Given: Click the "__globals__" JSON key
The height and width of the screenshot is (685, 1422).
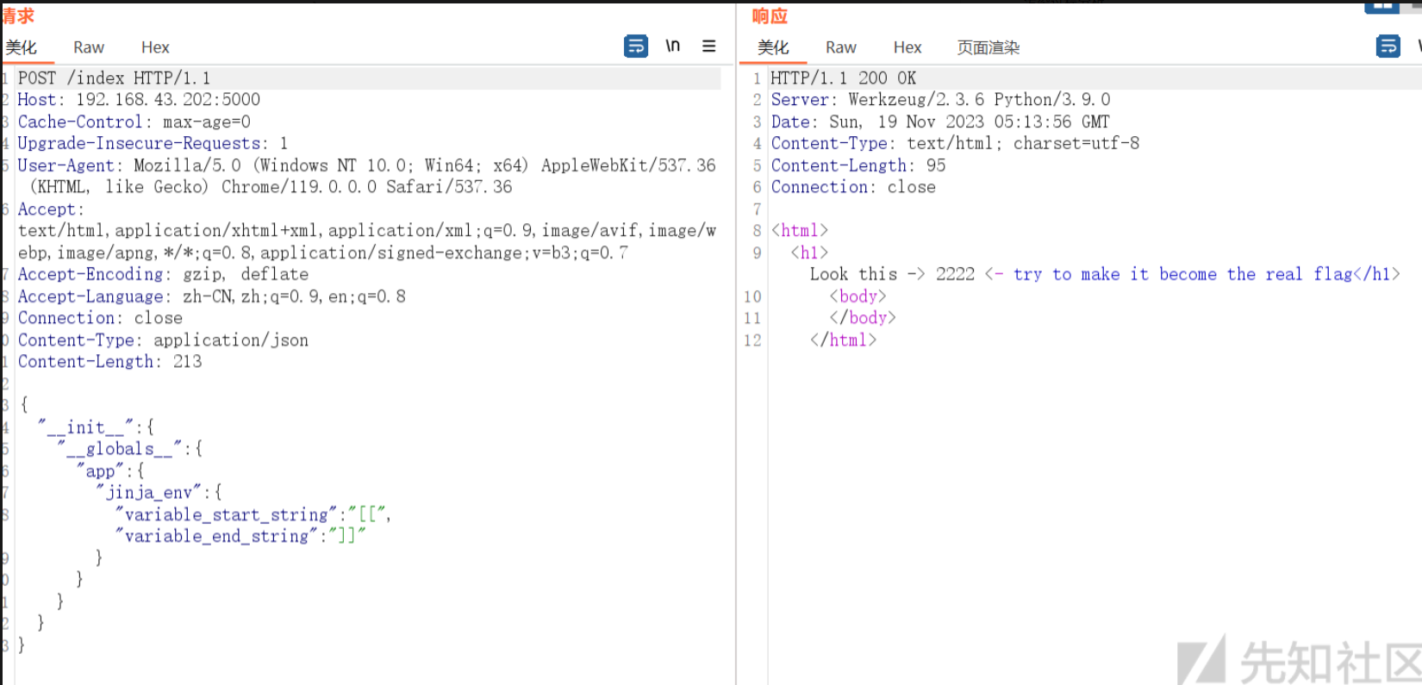Looking at the screenshot, I should [120, 449].
